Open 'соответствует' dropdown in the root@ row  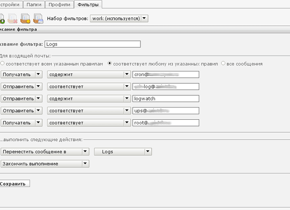(x=89, y=123)
